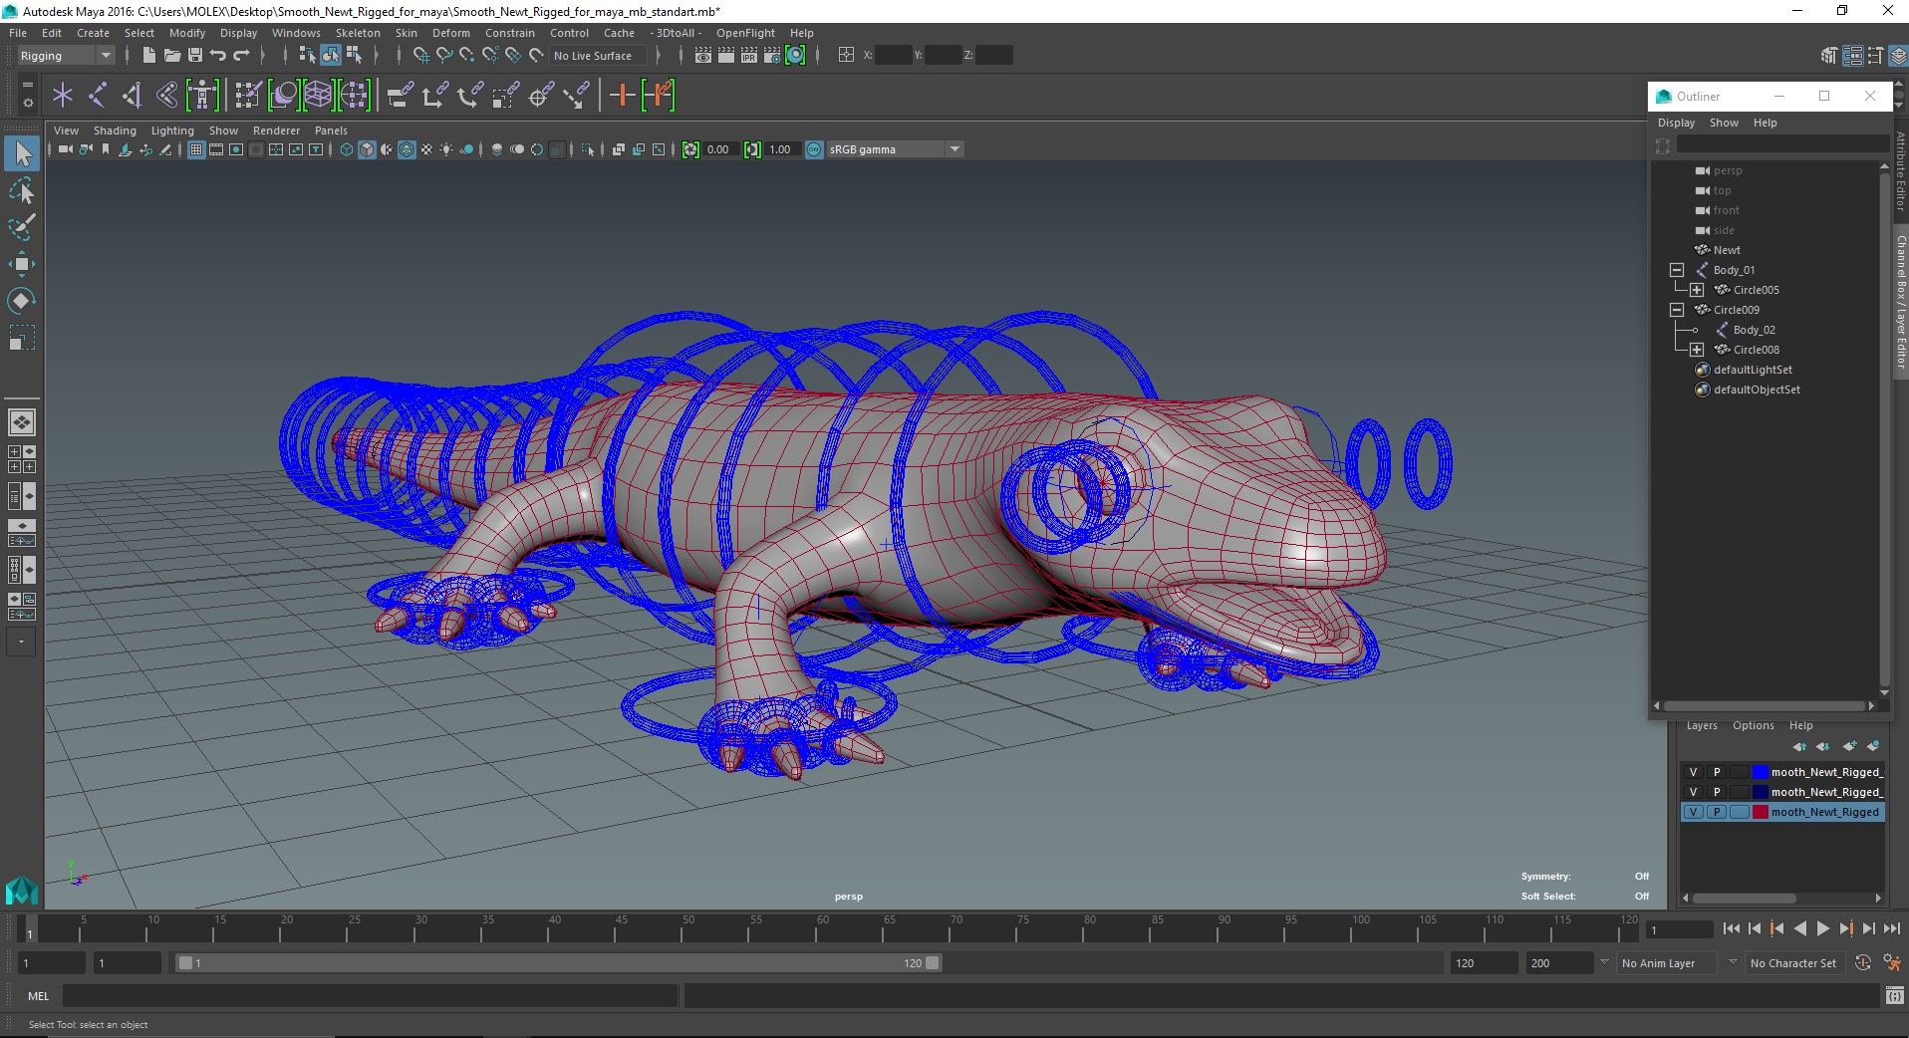Open the Rigging menu set dropdown
This screenshot has height=1038, width=1909.
66,56
